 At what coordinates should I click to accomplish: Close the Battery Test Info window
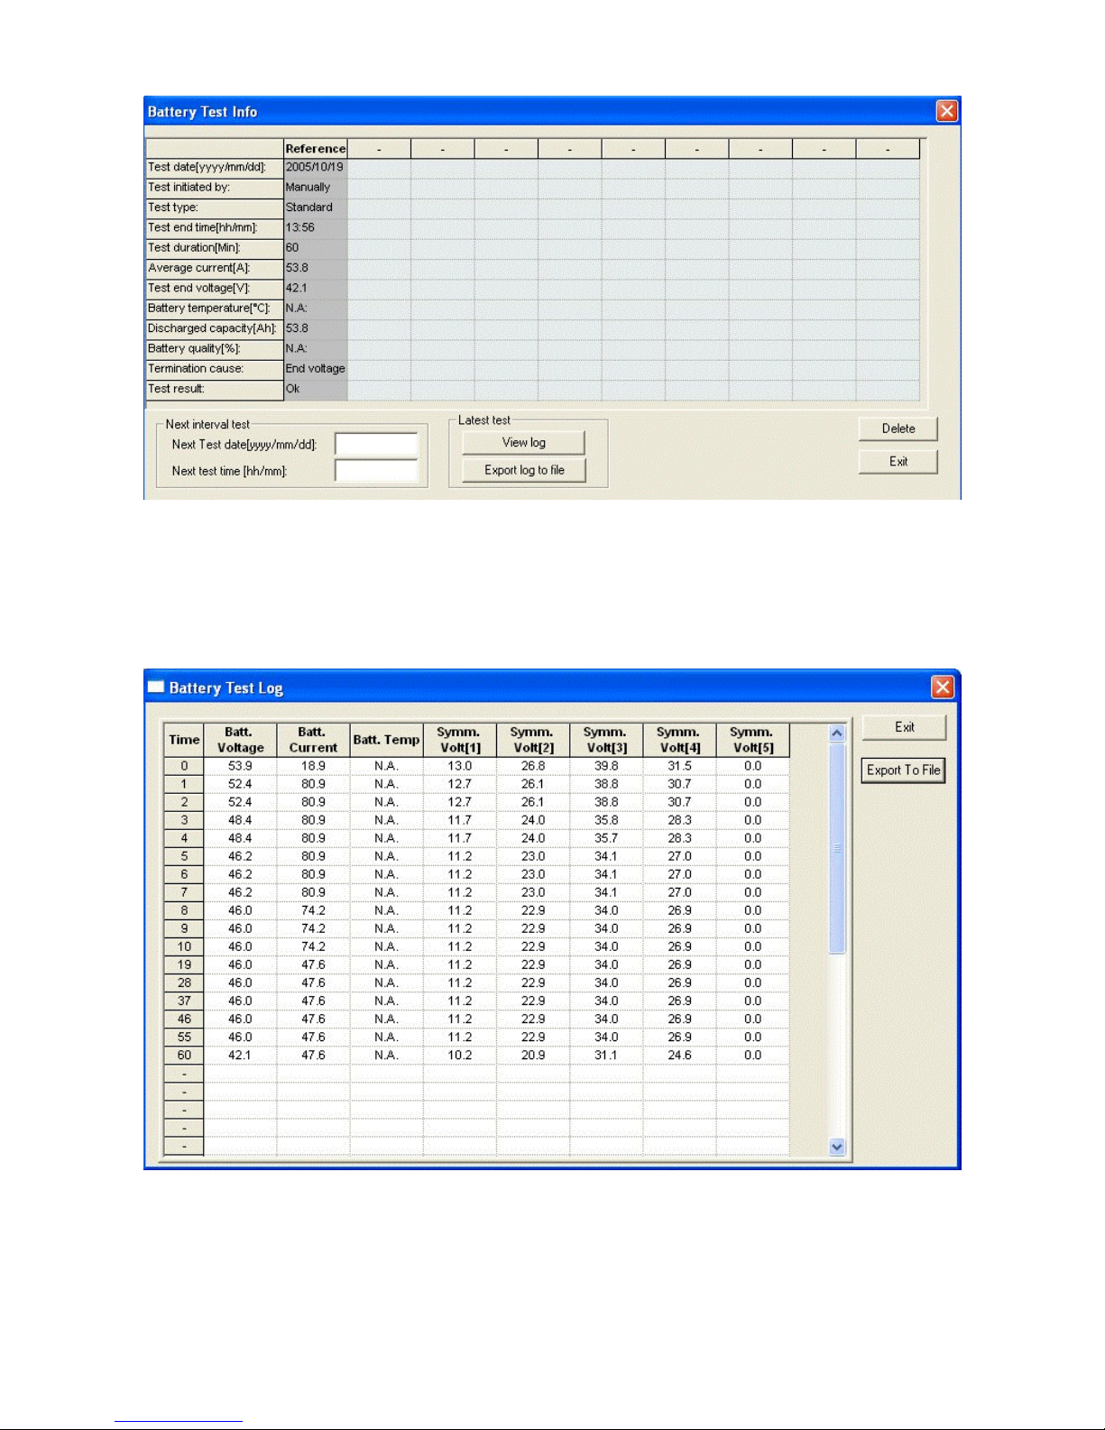coord(946,111)
